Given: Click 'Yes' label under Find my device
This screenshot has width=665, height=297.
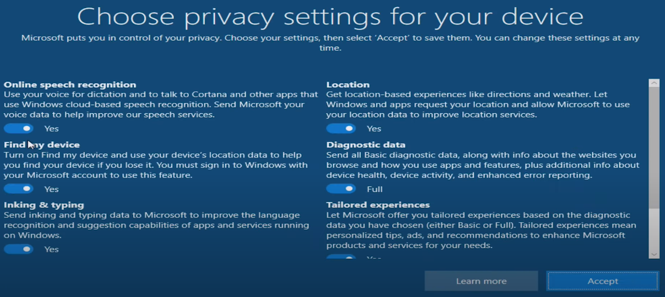Looking at the screenshot, I should [51, 189].
